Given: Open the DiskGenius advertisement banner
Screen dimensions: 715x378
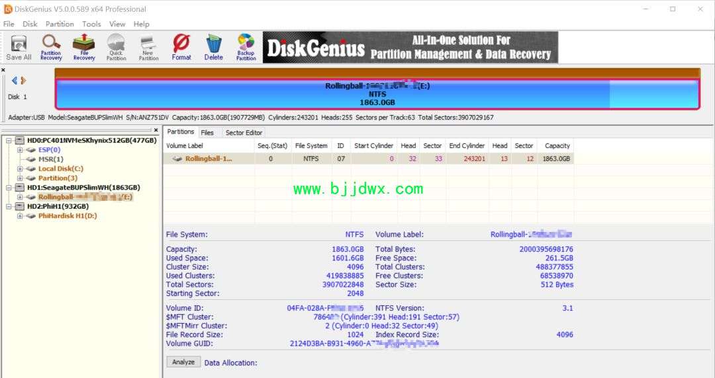Looking at the screenshot, I should pyautogui.click(x=410, y=48).
